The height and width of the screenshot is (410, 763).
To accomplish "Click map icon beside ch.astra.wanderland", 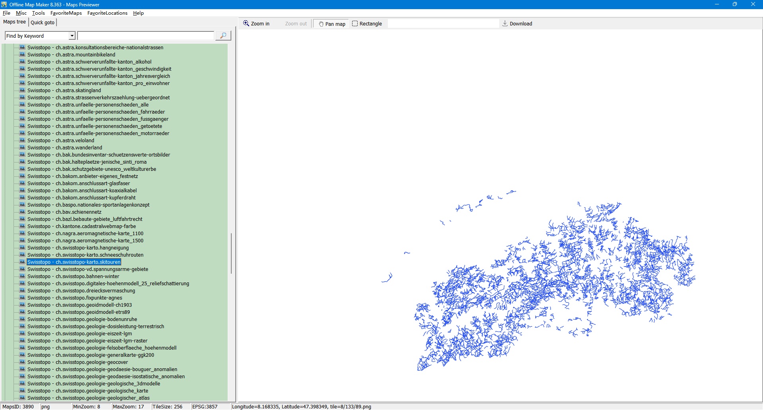I will [22, 148].
